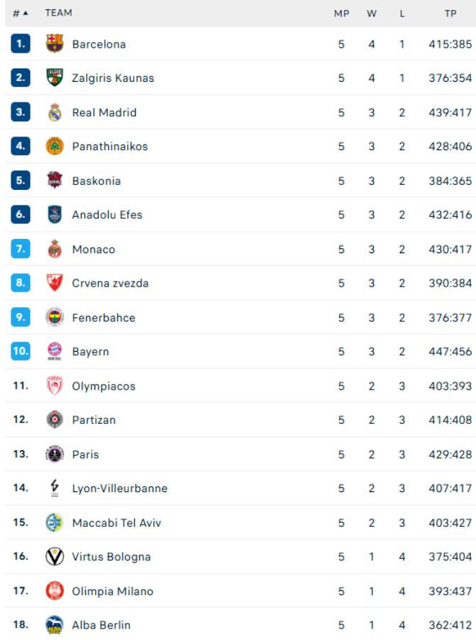Click the Maccabi Tel Aviv logo
The image size is (476, 640).
coord(55,523)
